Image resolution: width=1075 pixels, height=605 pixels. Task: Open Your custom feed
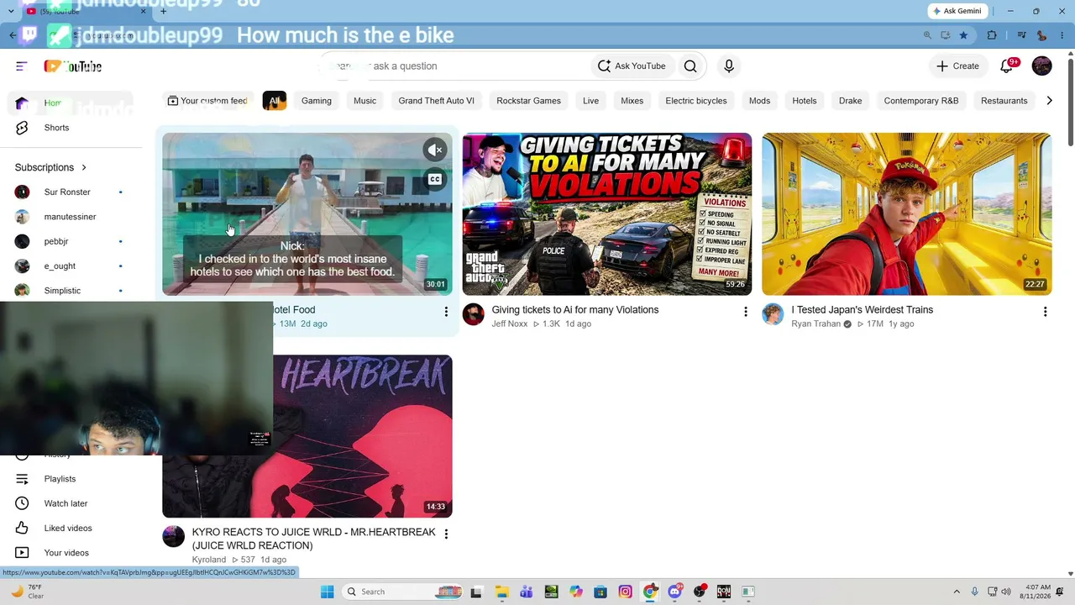[x=207, y=101]
